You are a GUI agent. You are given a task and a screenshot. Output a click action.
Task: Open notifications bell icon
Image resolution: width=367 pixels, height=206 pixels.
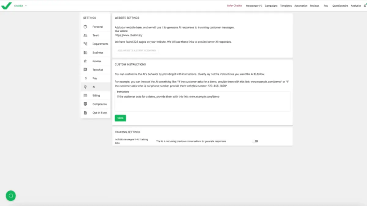click(x=365, y=6)
